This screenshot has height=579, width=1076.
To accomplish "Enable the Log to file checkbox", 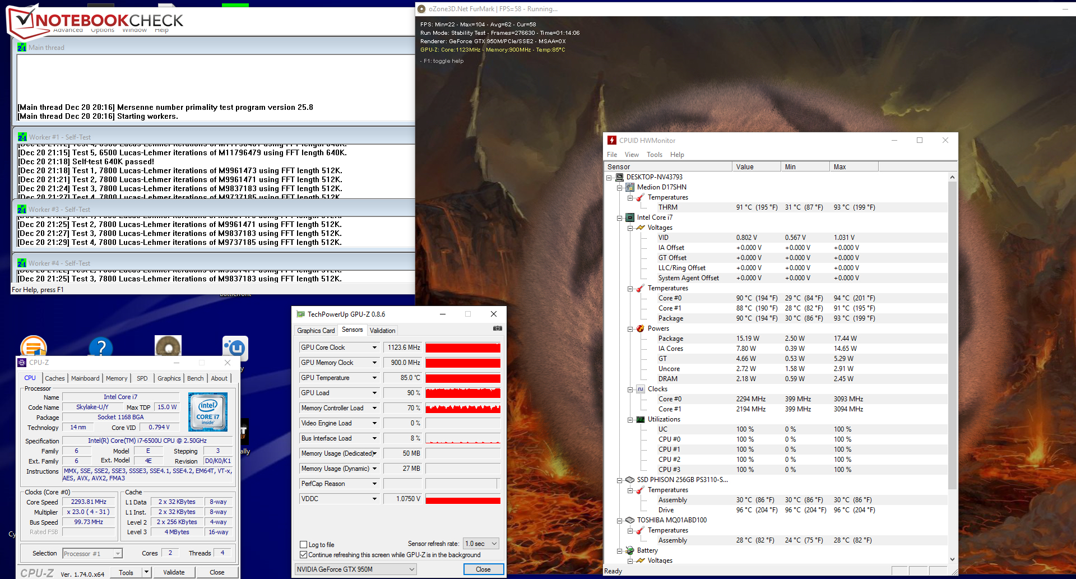I will (304, 545).
